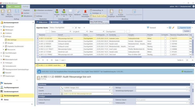The image size is (195, 109).
Task: Open the Ansicht ribbon tab
Action: click(17, 6)
